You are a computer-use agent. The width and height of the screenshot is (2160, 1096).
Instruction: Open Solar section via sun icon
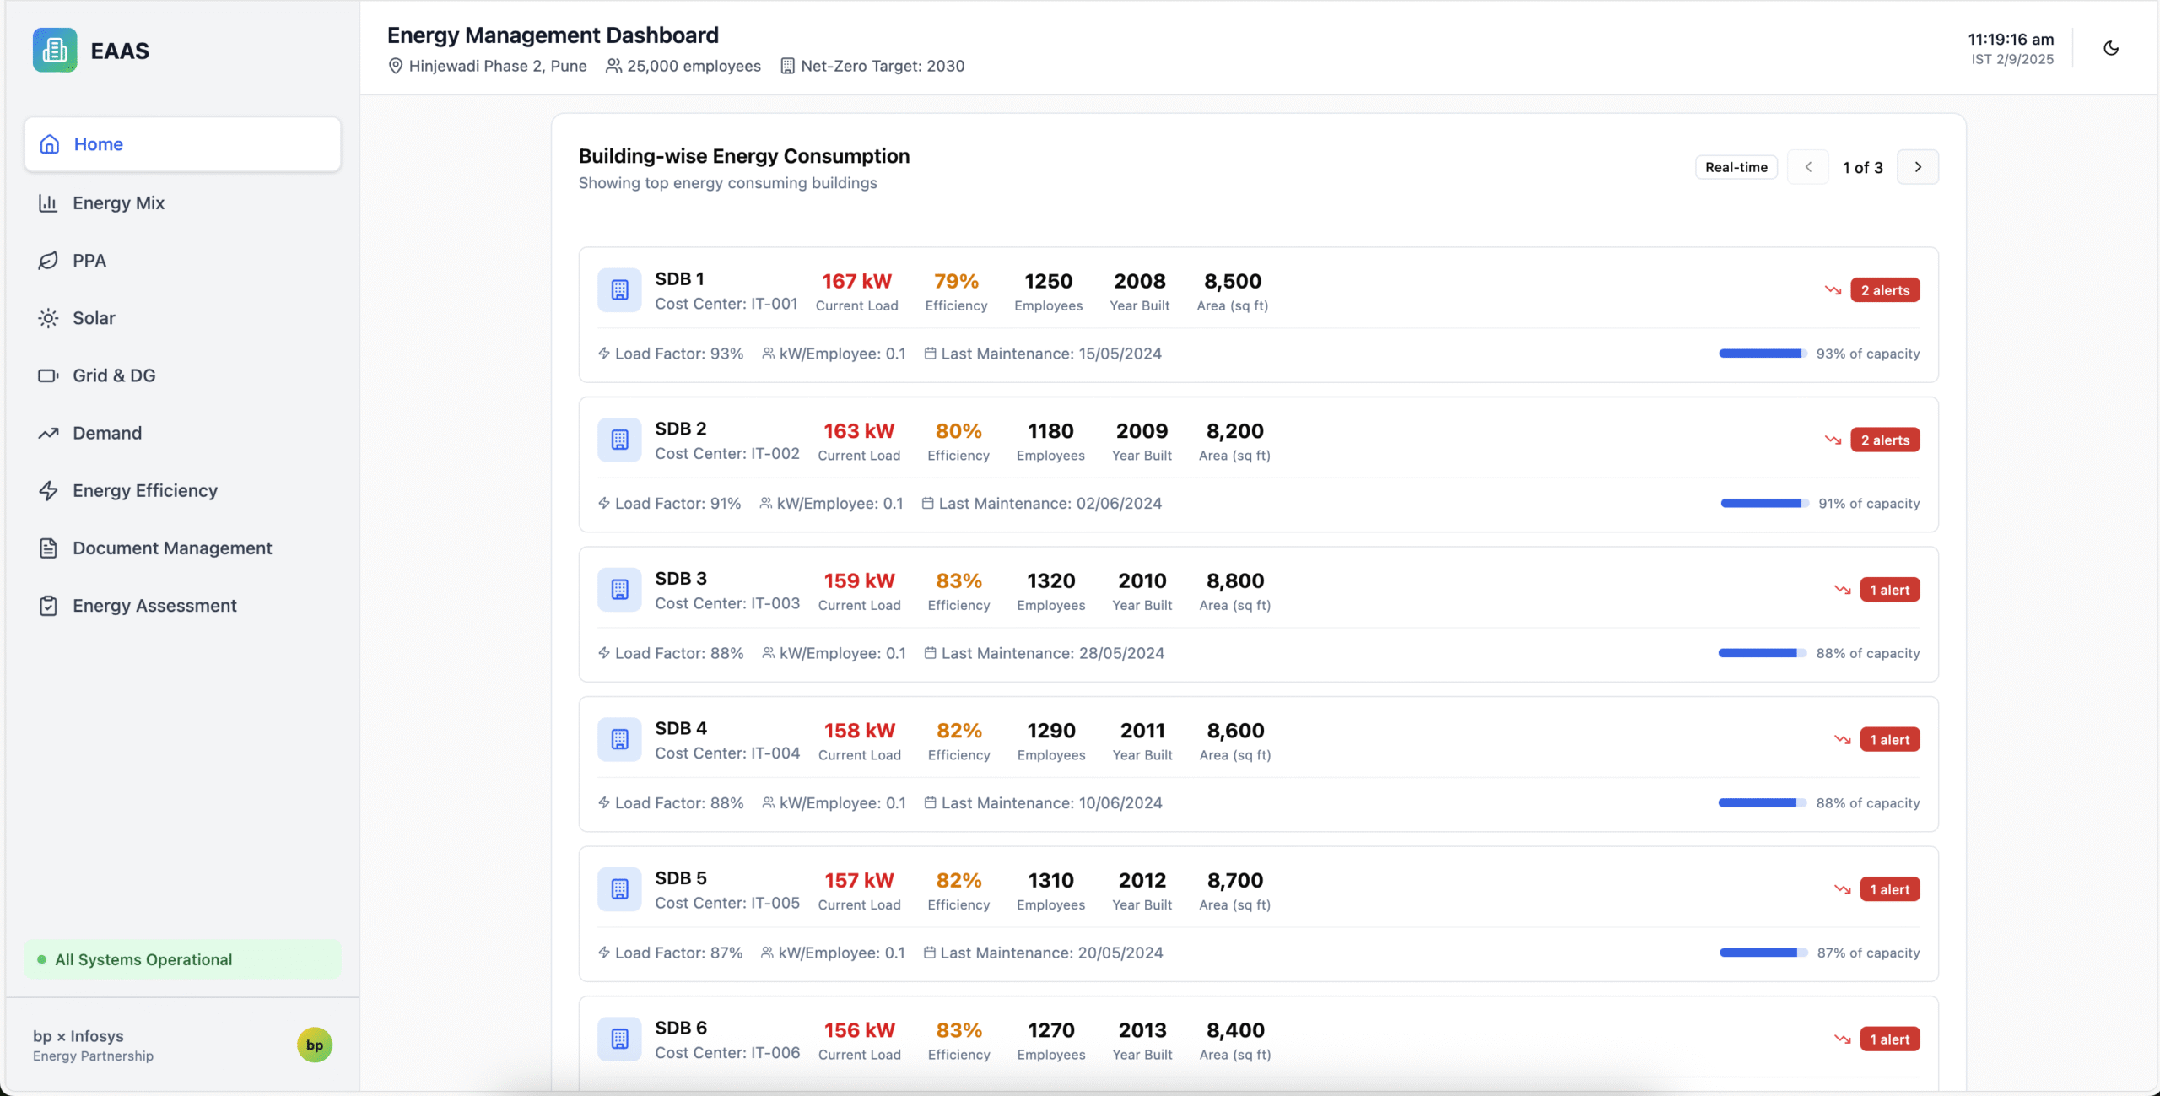click(48, 318)
